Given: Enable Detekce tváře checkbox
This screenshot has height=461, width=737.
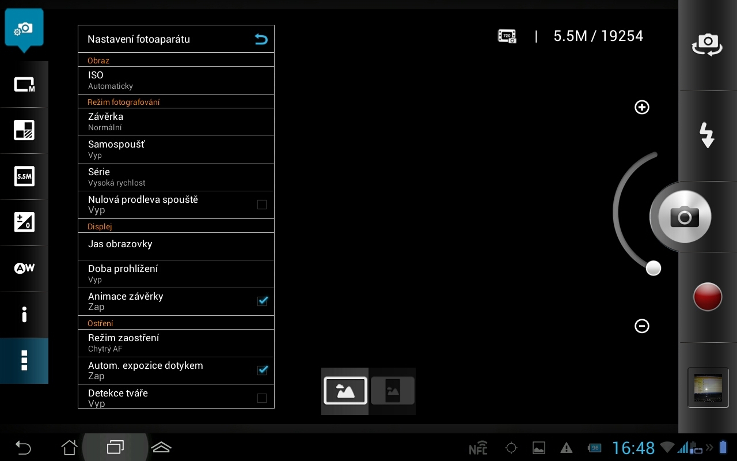Looking at the screenshot, I should pos(262,398).
